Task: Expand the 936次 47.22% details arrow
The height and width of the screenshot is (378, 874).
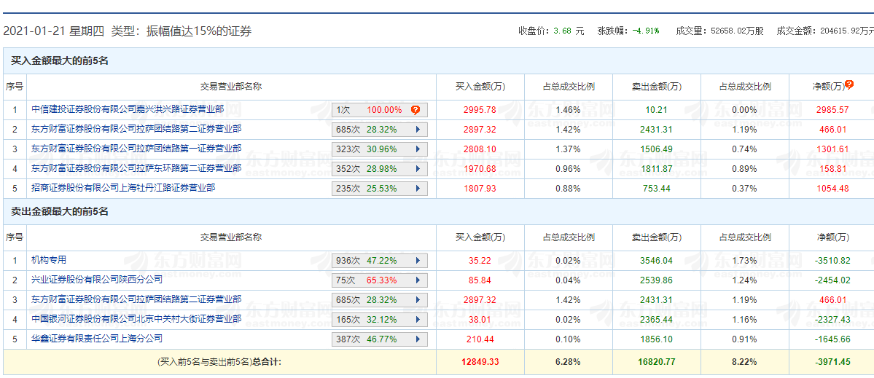Action: (418, 261)
